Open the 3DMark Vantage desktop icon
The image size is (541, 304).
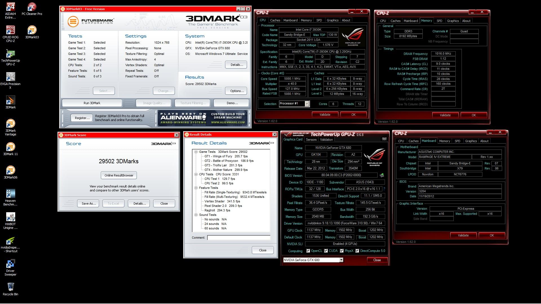point(10,128)
